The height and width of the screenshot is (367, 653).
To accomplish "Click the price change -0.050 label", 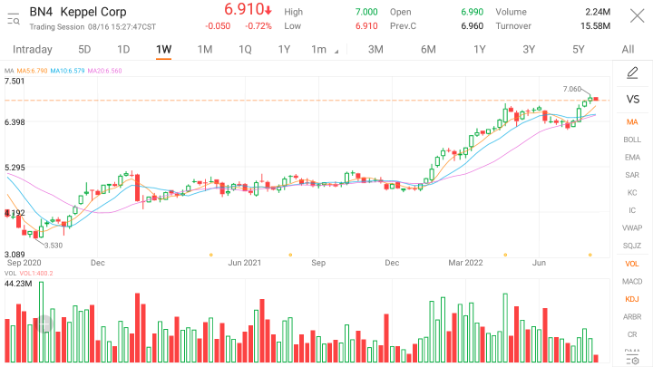I will pyautogui.click(x=218, y=25).
